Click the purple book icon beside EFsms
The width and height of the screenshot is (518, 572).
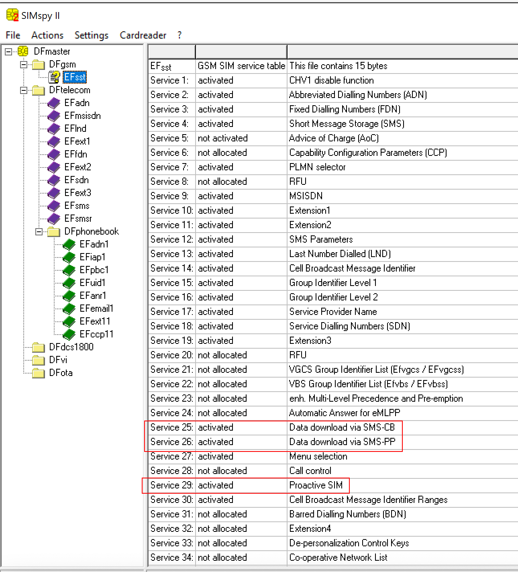54,206
